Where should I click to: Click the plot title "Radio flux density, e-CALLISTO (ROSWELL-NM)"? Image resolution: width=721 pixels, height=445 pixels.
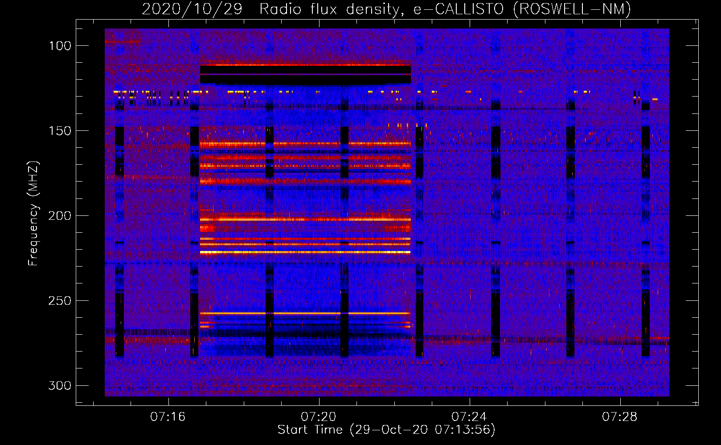pos(445,9)
